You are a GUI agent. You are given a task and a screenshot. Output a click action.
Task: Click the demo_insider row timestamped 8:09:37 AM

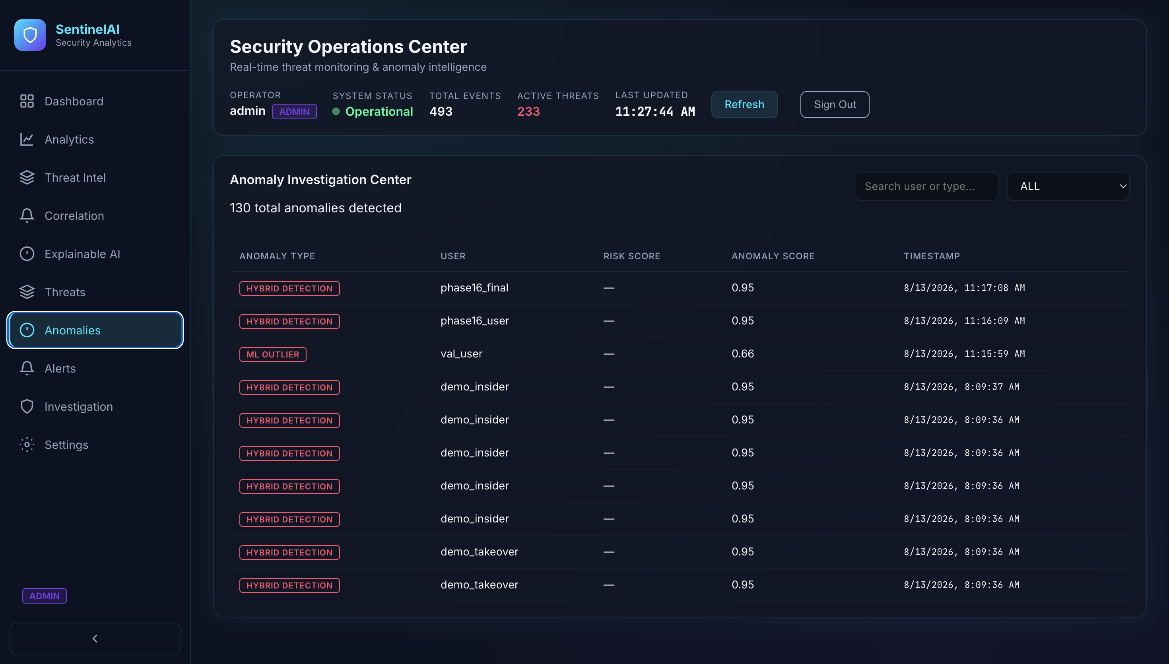(x=680, y=387)
